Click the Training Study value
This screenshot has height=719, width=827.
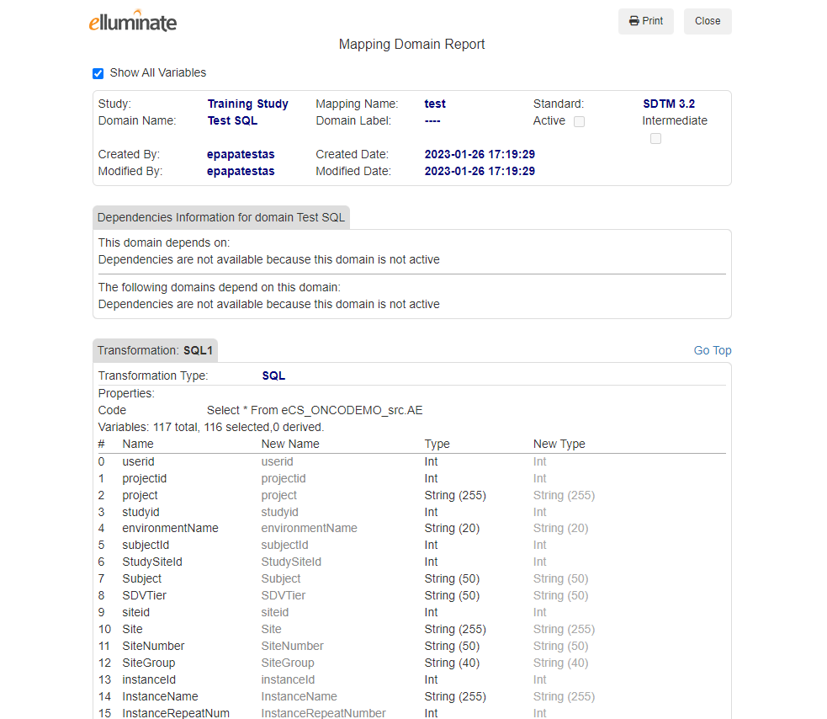tap(248, 104)
